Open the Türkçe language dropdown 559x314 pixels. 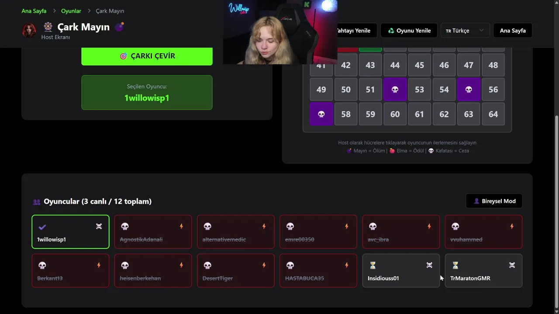(465, 31)
